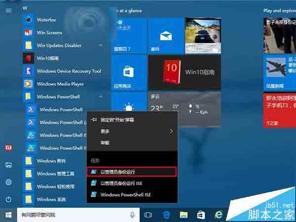
Task: Click the Windows PowerShell folder icon
Action: pos(29,97)
